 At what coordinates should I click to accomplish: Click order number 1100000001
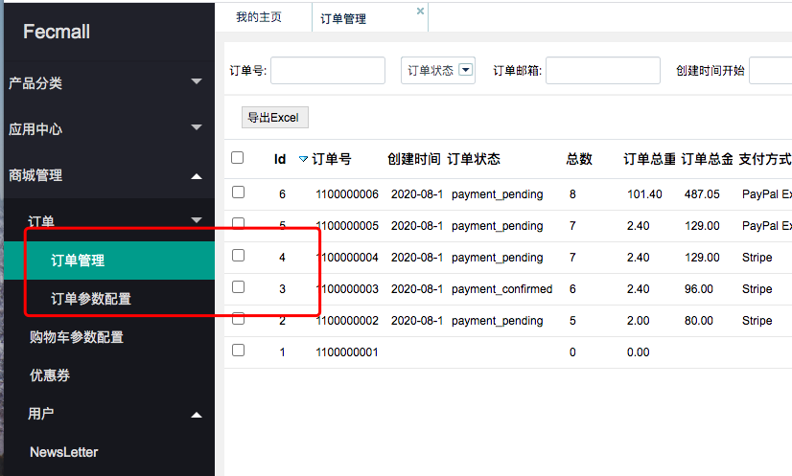click(347, 352)
